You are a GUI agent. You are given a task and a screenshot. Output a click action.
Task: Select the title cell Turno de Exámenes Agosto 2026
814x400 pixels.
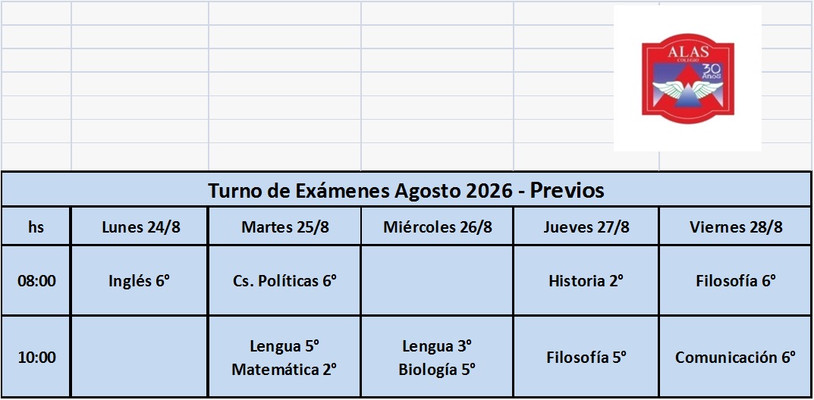(x=407, y=190)
